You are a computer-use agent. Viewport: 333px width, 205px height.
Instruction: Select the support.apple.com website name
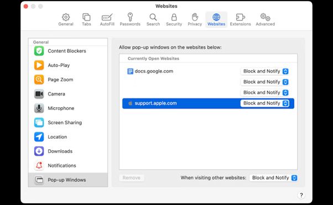[x=155, y=103]
